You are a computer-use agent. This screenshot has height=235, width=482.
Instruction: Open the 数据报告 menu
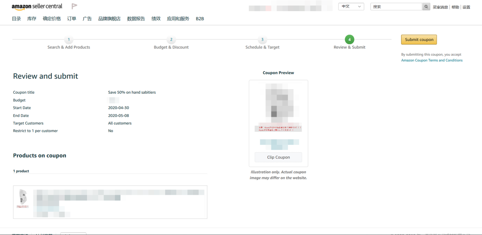(x=136, y=19)
